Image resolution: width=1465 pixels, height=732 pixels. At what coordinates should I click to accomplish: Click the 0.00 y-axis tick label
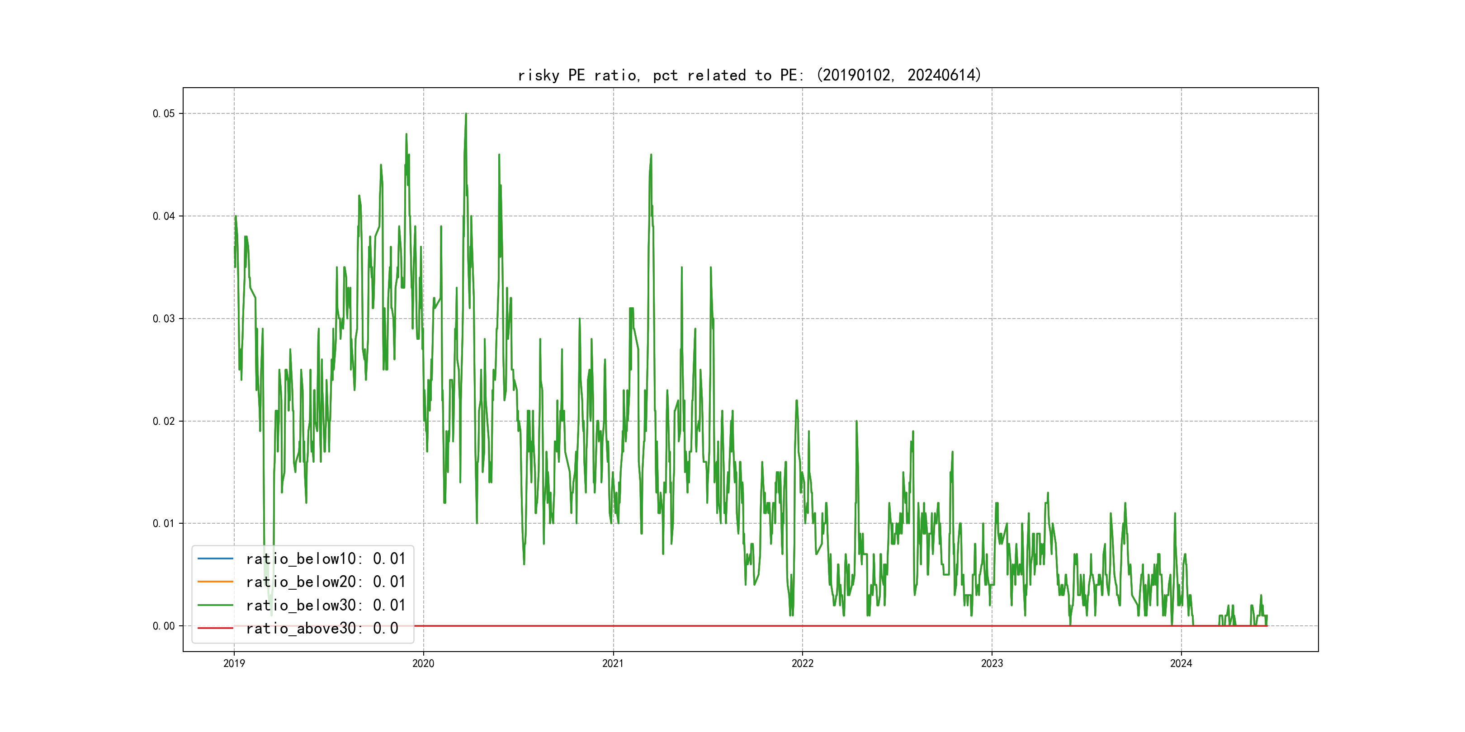163,626
